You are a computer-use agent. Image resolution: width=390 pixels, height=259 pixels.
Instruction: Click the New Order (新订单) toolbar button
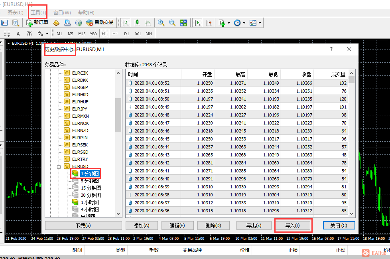click(x=37, y=23)
